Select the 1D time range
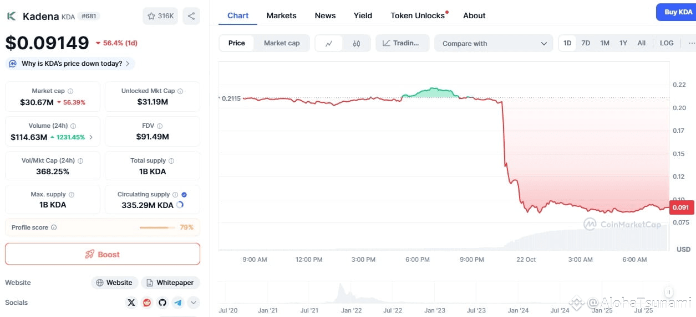696x317 pixels. [x=567, y=43]
